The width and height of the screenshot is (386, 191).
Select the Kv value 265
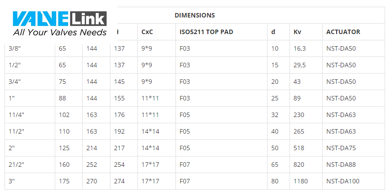[299, 131]
